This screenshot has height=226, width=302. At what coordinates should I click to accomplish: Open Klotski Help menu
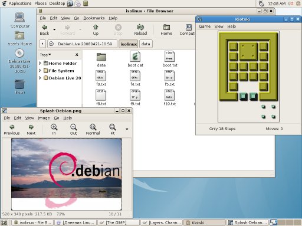[232, 26]
